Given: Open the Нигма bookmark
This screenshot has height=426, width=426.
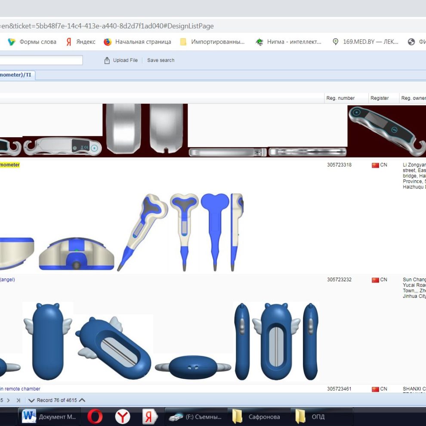Looking at the screenshot, I should [x=289, y=42].
